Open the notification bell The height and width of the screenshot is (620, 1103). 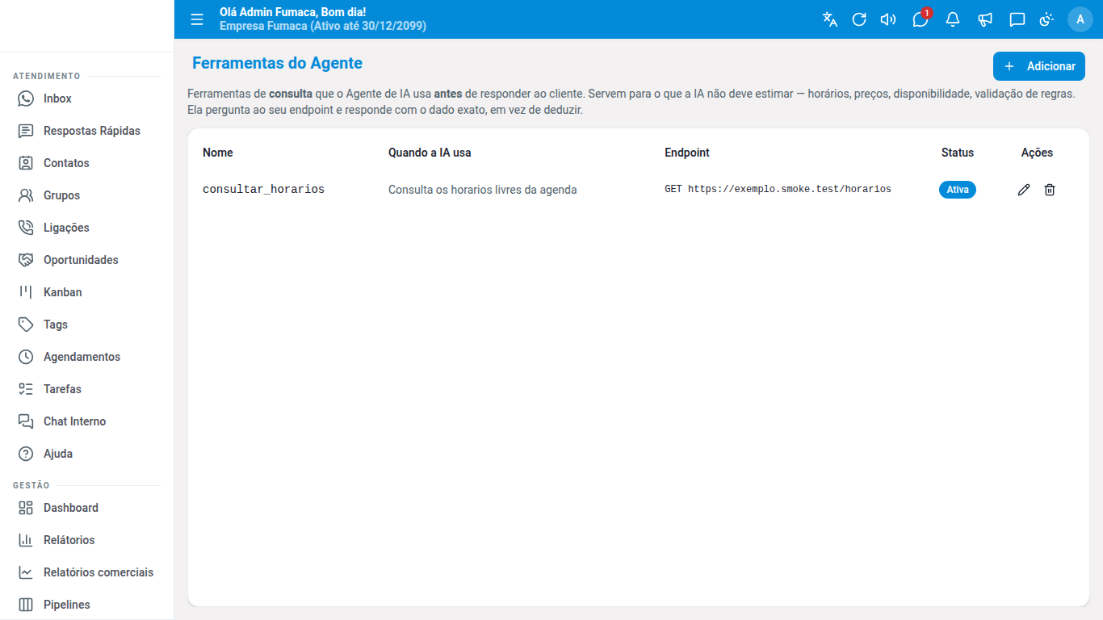pyautogui.click(x=953, y=19)
